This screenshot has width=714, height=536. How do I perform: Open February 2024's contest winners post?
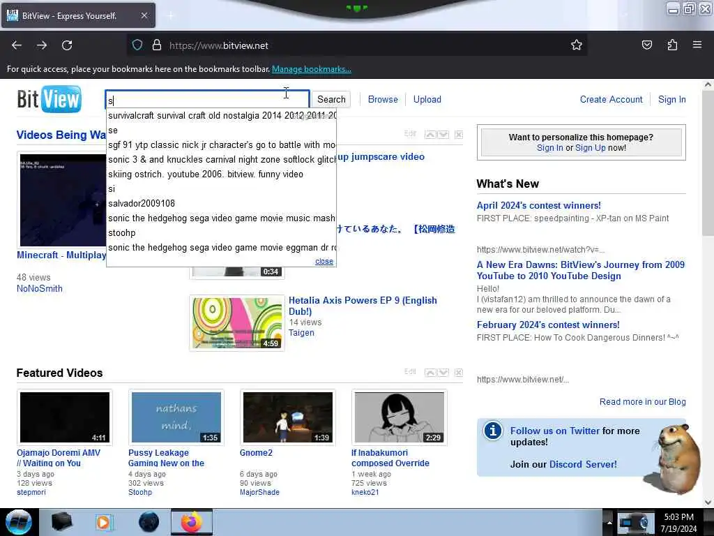pyautogui.click(x=548, y=325)
